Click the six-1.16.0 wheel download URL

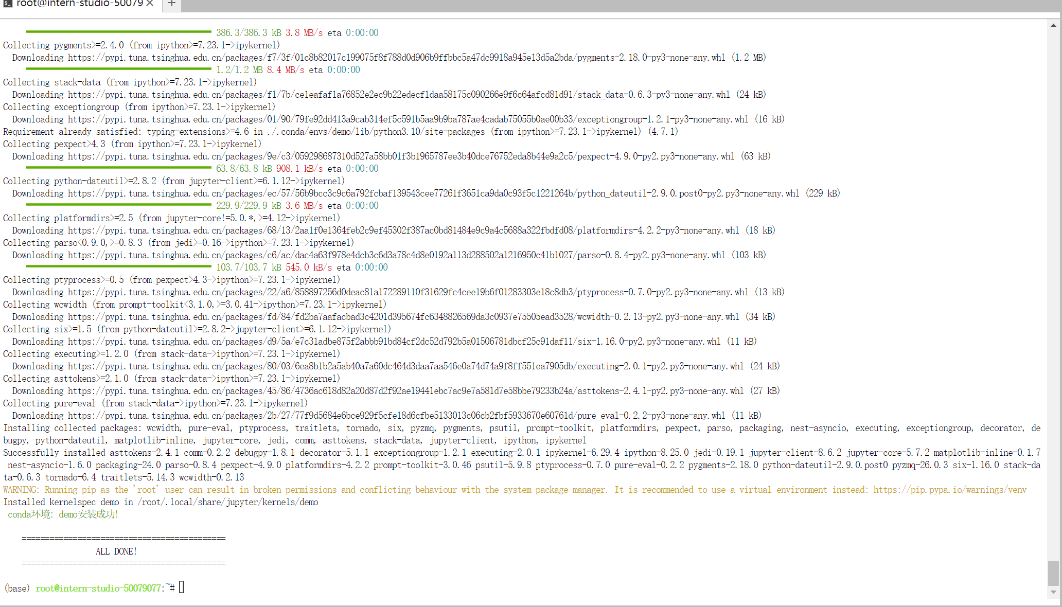tap(394, 342)
